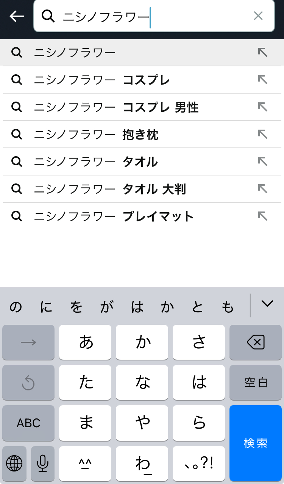Clear the search text with the X icon
Image resolution: width=284 pixels, height=484 pixels.
coord(258,16)
